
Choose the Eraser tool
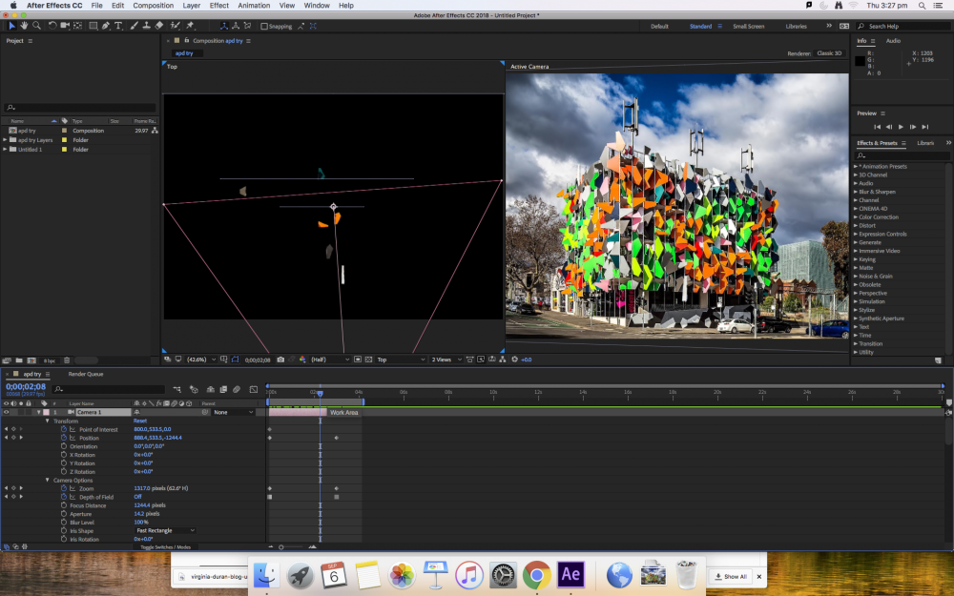coord(159,26)
